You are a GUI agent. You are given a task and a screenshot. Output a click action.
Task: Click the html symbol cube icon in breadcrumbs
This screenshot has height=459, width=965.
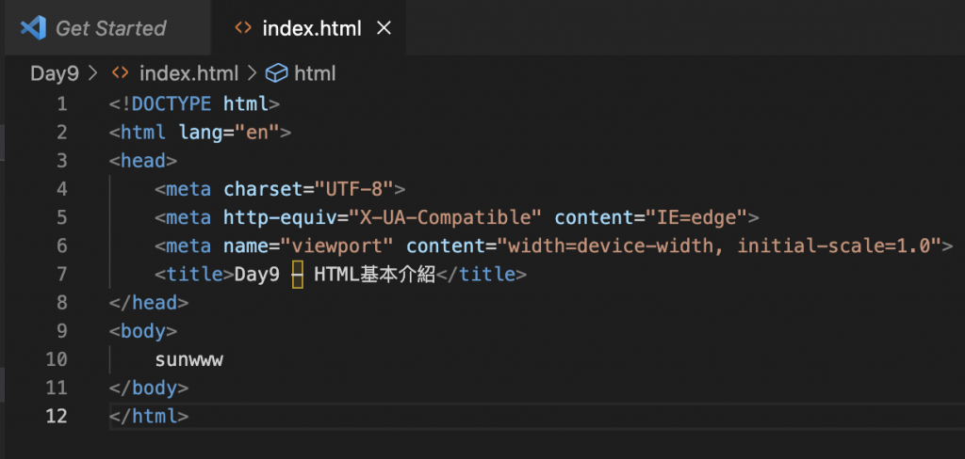coord(276,72)
